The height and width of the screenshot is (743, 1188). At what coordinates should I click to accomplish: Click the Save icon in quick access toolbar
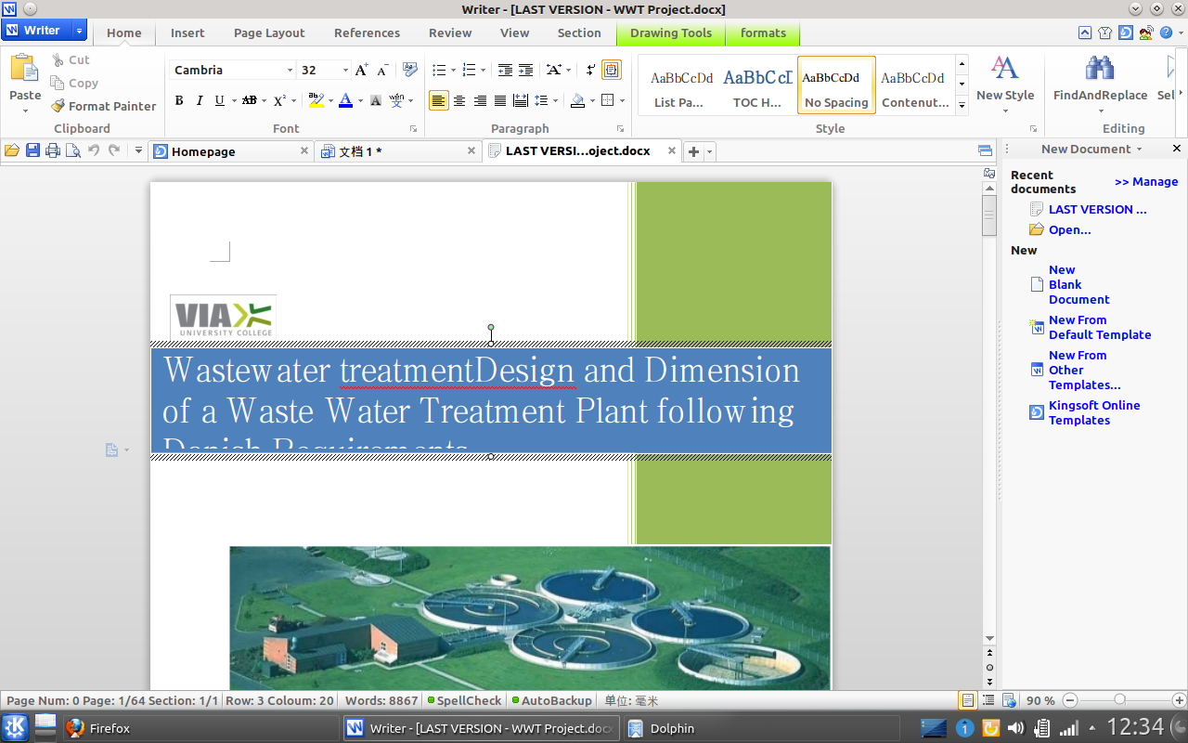tap(32, 150)
